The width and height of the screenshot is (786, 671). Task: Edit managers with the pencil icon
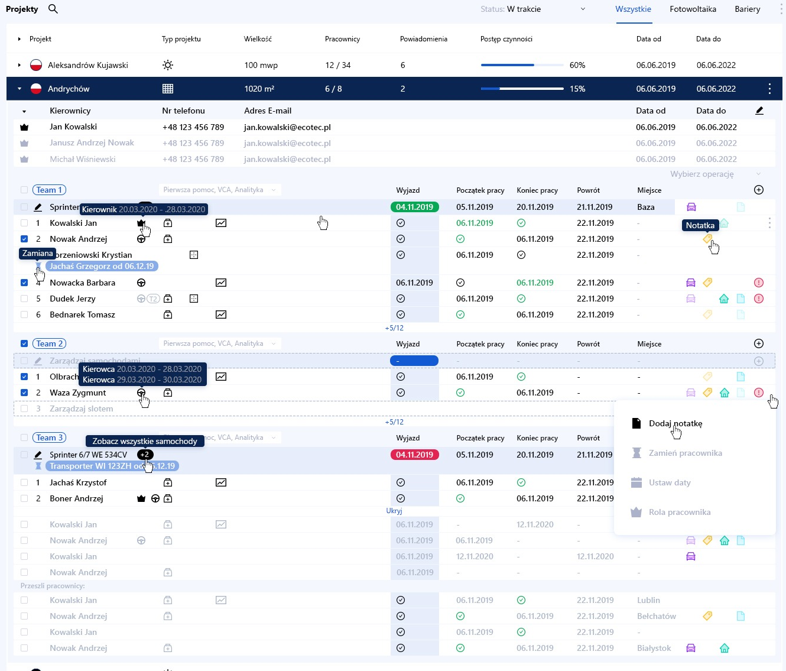click(x=759, y=111)
